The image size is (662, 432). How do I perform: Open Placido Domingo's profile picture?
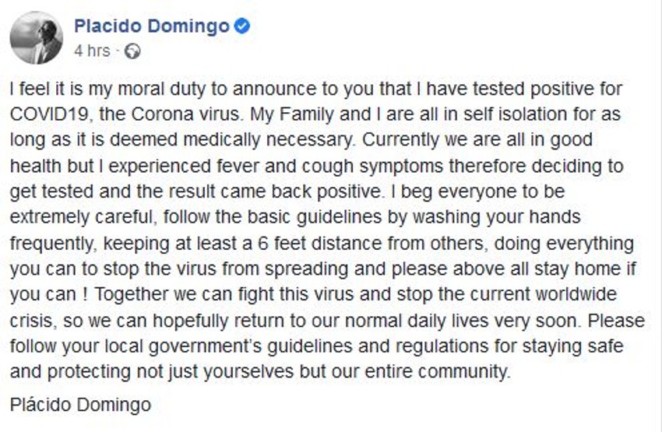click(37, 37)
